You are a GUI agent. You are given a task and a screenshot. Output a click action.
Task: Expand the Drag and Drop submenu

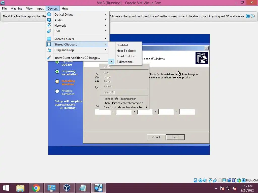click(x=105, y=50)
